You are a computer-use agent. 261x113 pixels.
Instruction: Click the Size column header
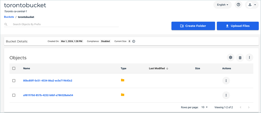[197, 68]
